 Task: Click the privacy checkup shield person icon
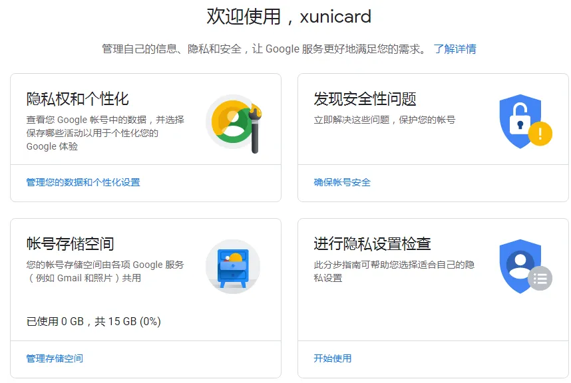526,266
